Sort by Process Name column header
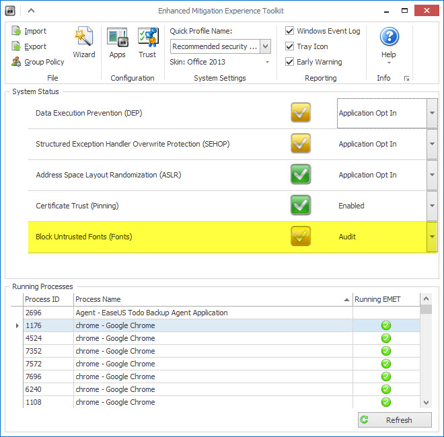Image resolution: width=444 pixels, height=437 pixels. coord(213,299)
